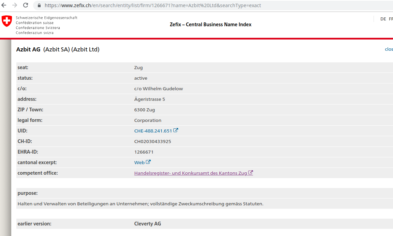Click legal form value Corporation
Image resolution: width=393 pixels, height=236 pixels.
coord(148,120)
